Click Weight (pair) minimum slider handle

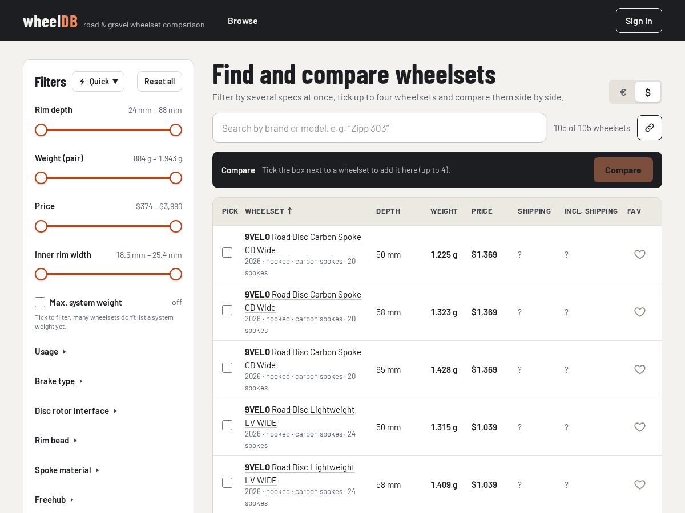click(x=41, y=178)
